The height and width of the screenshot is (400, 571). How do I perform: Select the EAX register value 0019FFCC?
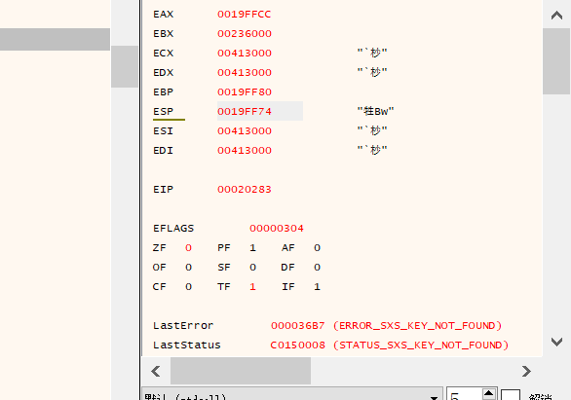(x=244, y=15)
